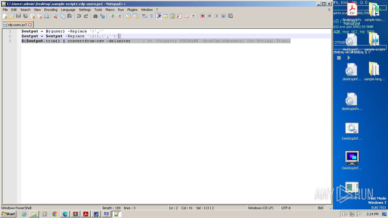Open the Encoding menu
This screenshot has width=388, height=218.
pos(51,10)
